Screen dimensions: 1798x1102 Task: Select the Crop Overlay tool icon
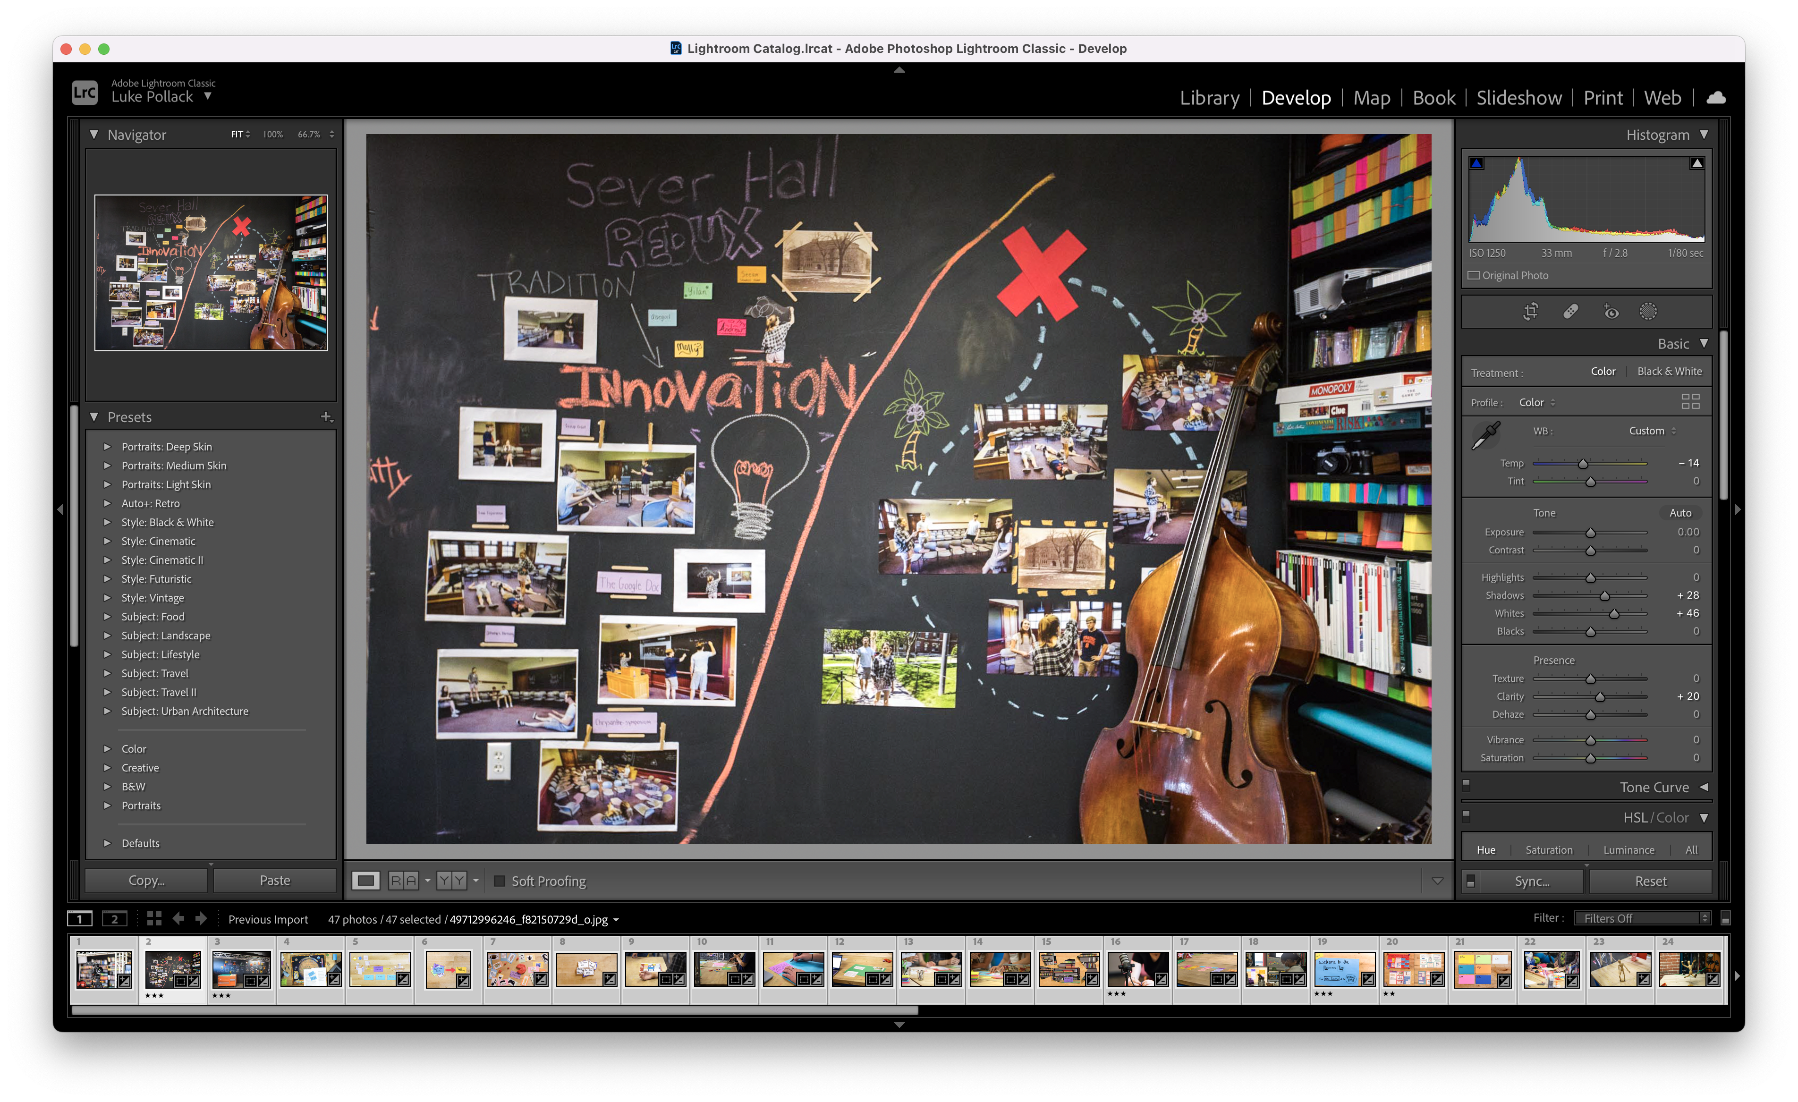click(1530, 312)
